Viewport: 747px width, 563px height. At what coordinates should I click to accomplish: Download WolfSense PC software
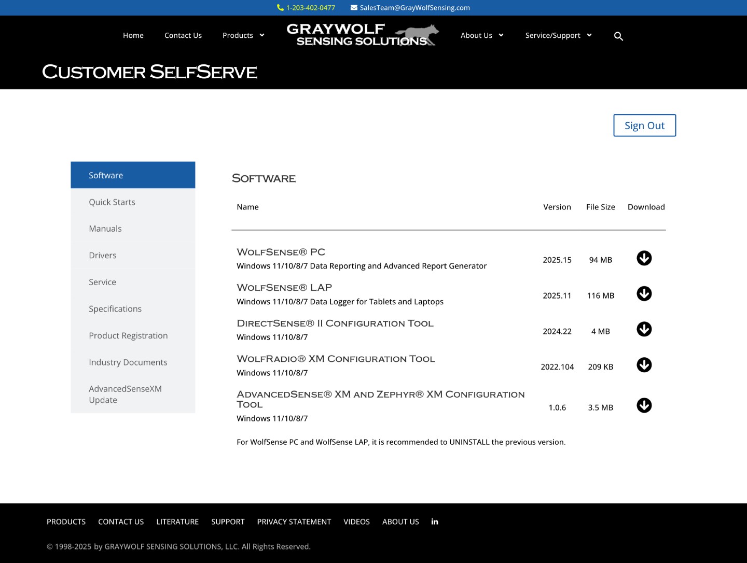click(x=644, y=258)
